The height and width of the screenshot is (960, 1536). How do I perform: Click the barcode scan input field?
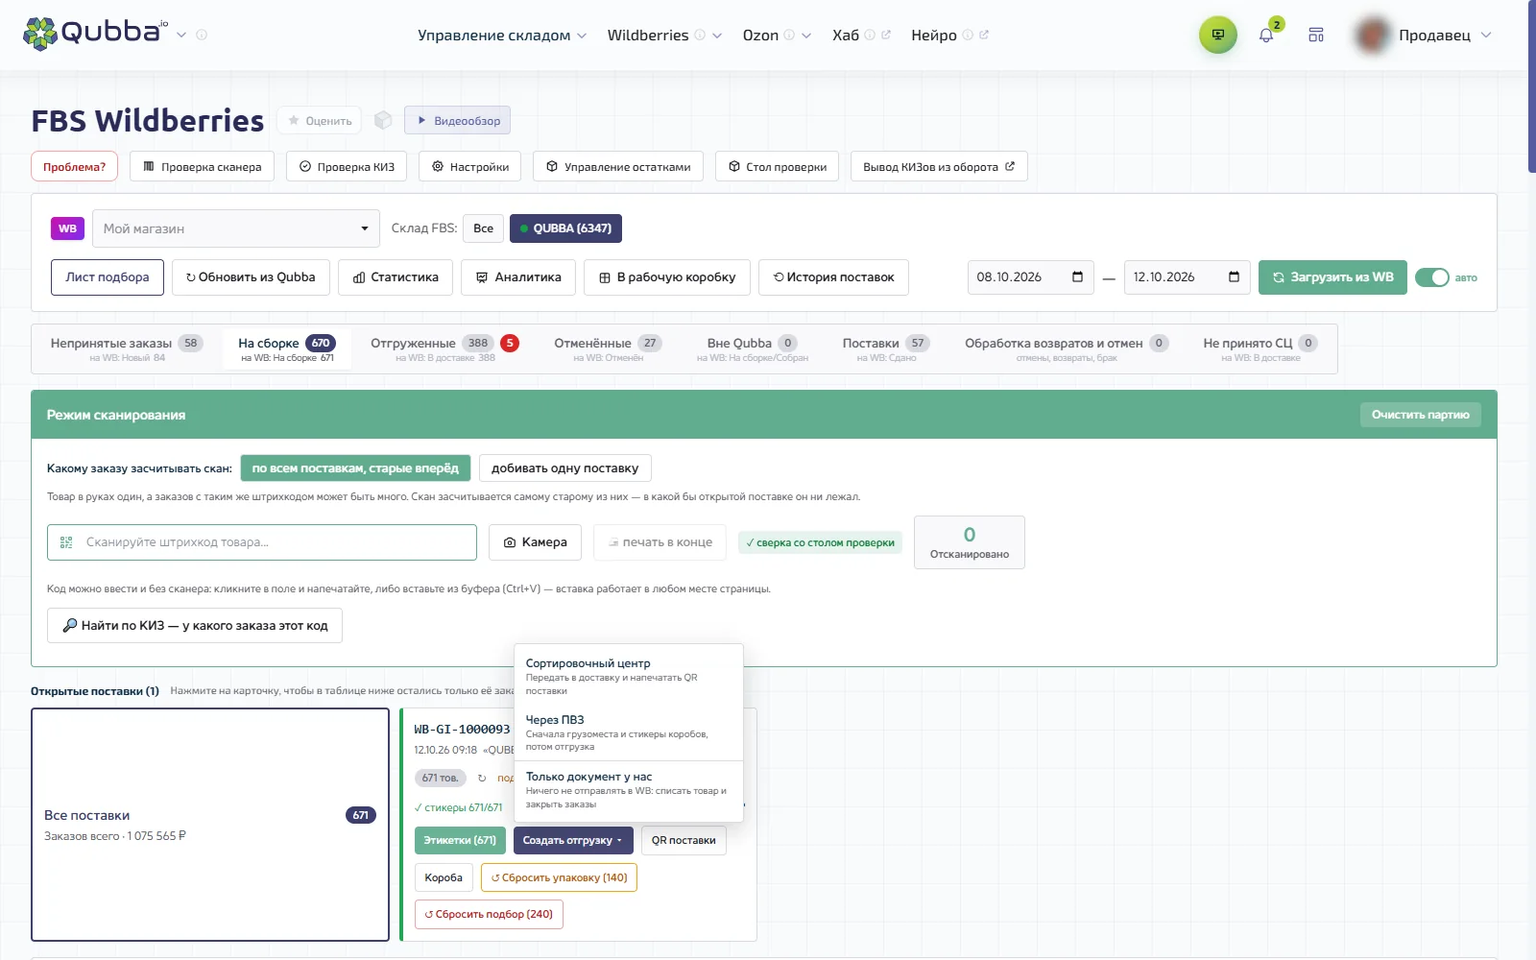[x=262, y=542]
